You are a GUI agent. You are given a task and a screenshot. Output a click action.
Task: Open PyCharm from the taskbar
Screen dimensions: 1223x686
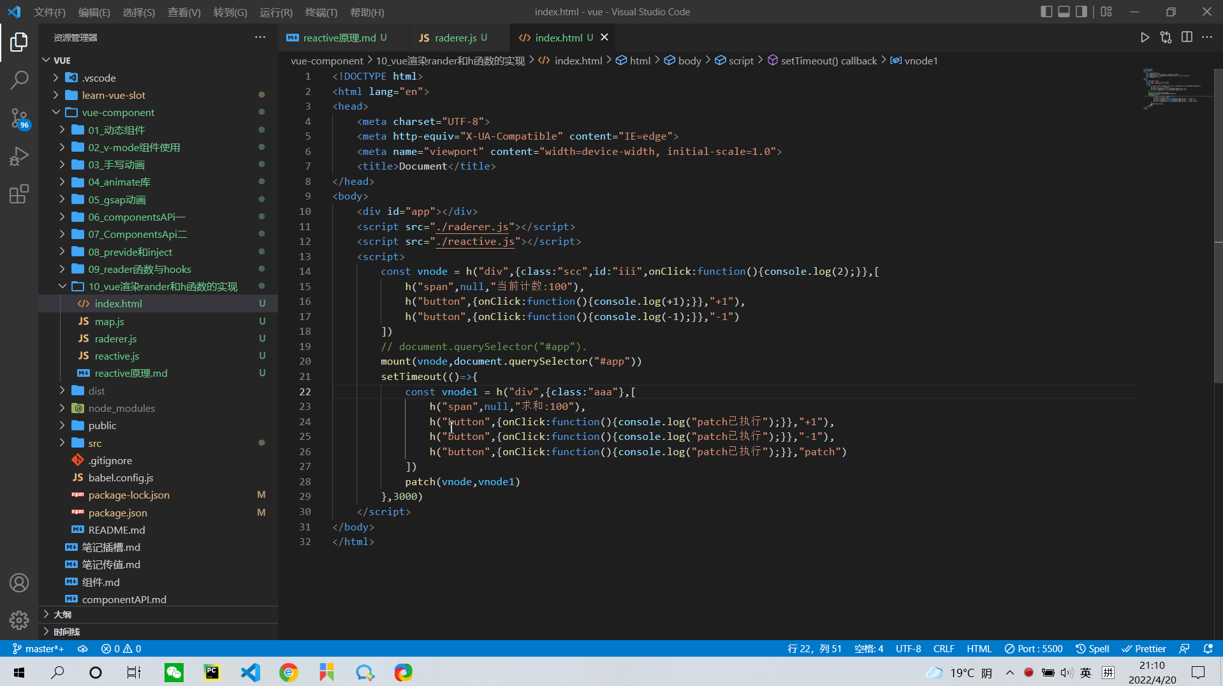[212, 672]
